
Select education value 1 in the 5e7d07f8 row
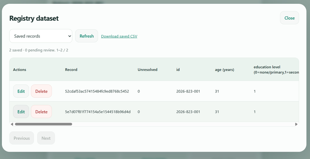point(255,112)
